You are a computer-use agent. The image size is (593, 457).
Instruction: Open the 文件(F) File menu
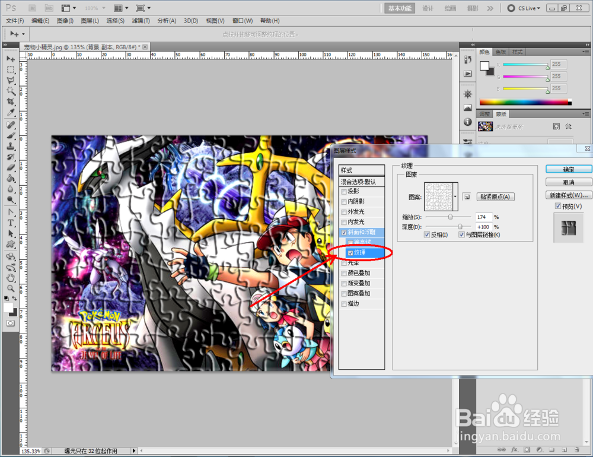pos(15,20)
